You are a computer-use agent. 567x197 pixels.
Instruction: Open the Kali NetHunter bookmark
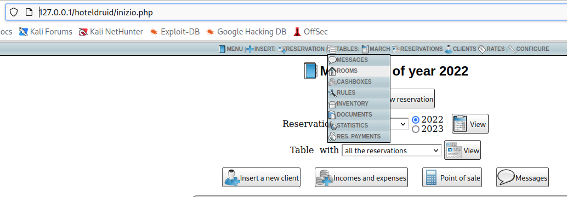click(111, 32)
